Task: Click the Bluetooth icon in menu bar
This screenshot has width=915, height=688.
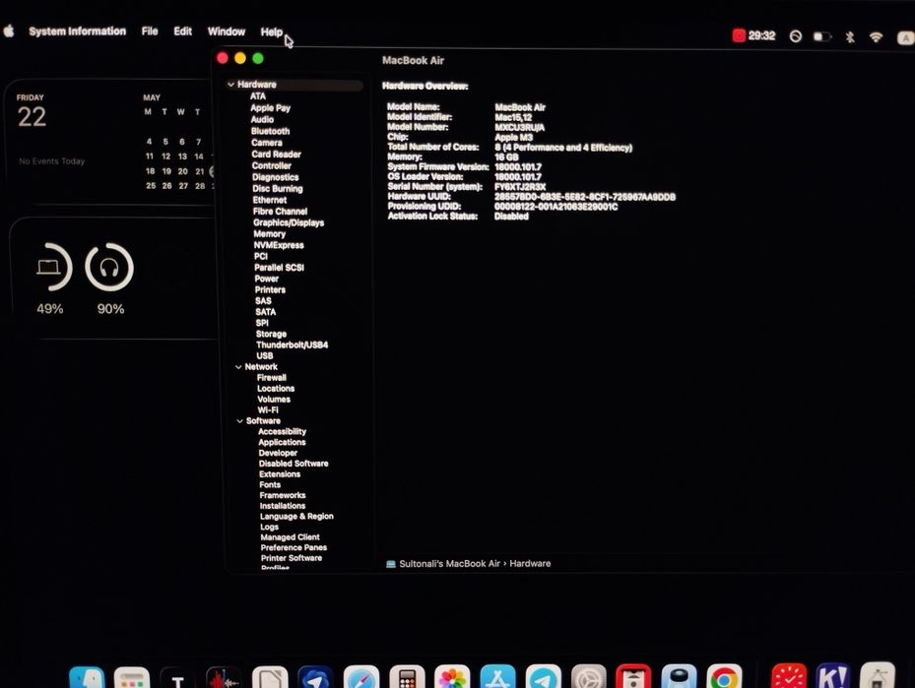Action: pos(850,37)
